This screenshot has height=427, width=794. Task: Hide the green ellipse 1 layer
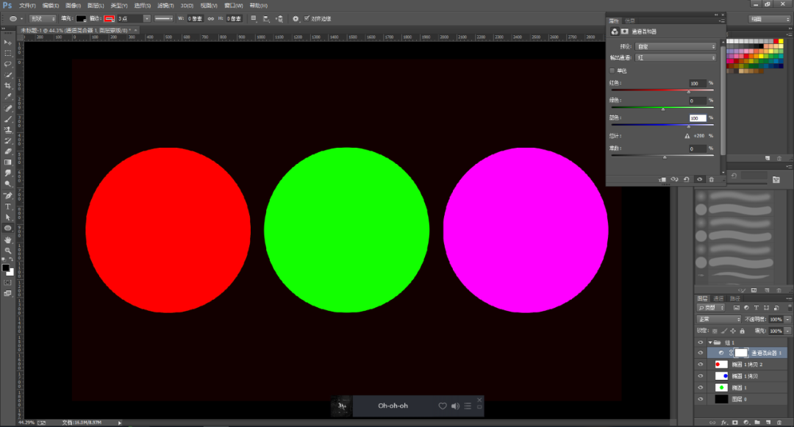tap(701, 387)
